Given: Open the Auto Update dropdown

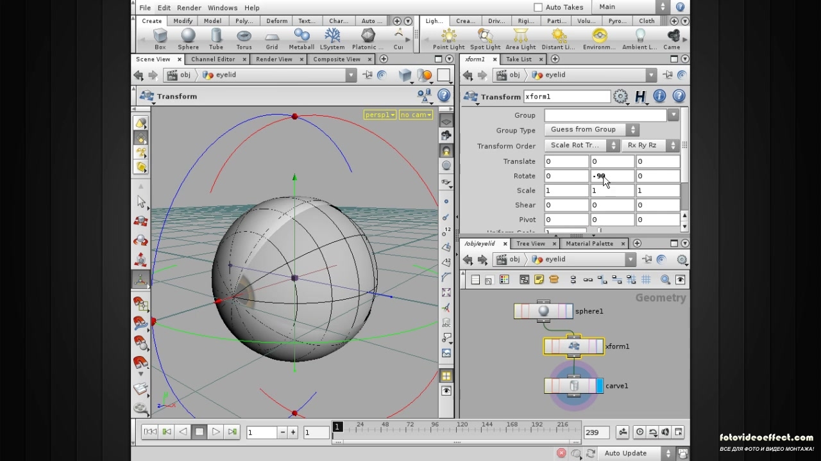Looking at the screenshot, I should coord(637,453).
